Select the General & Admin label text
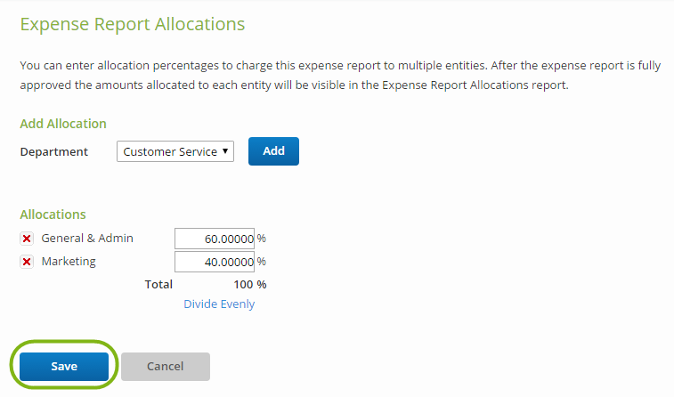 (x=87, y=238)
